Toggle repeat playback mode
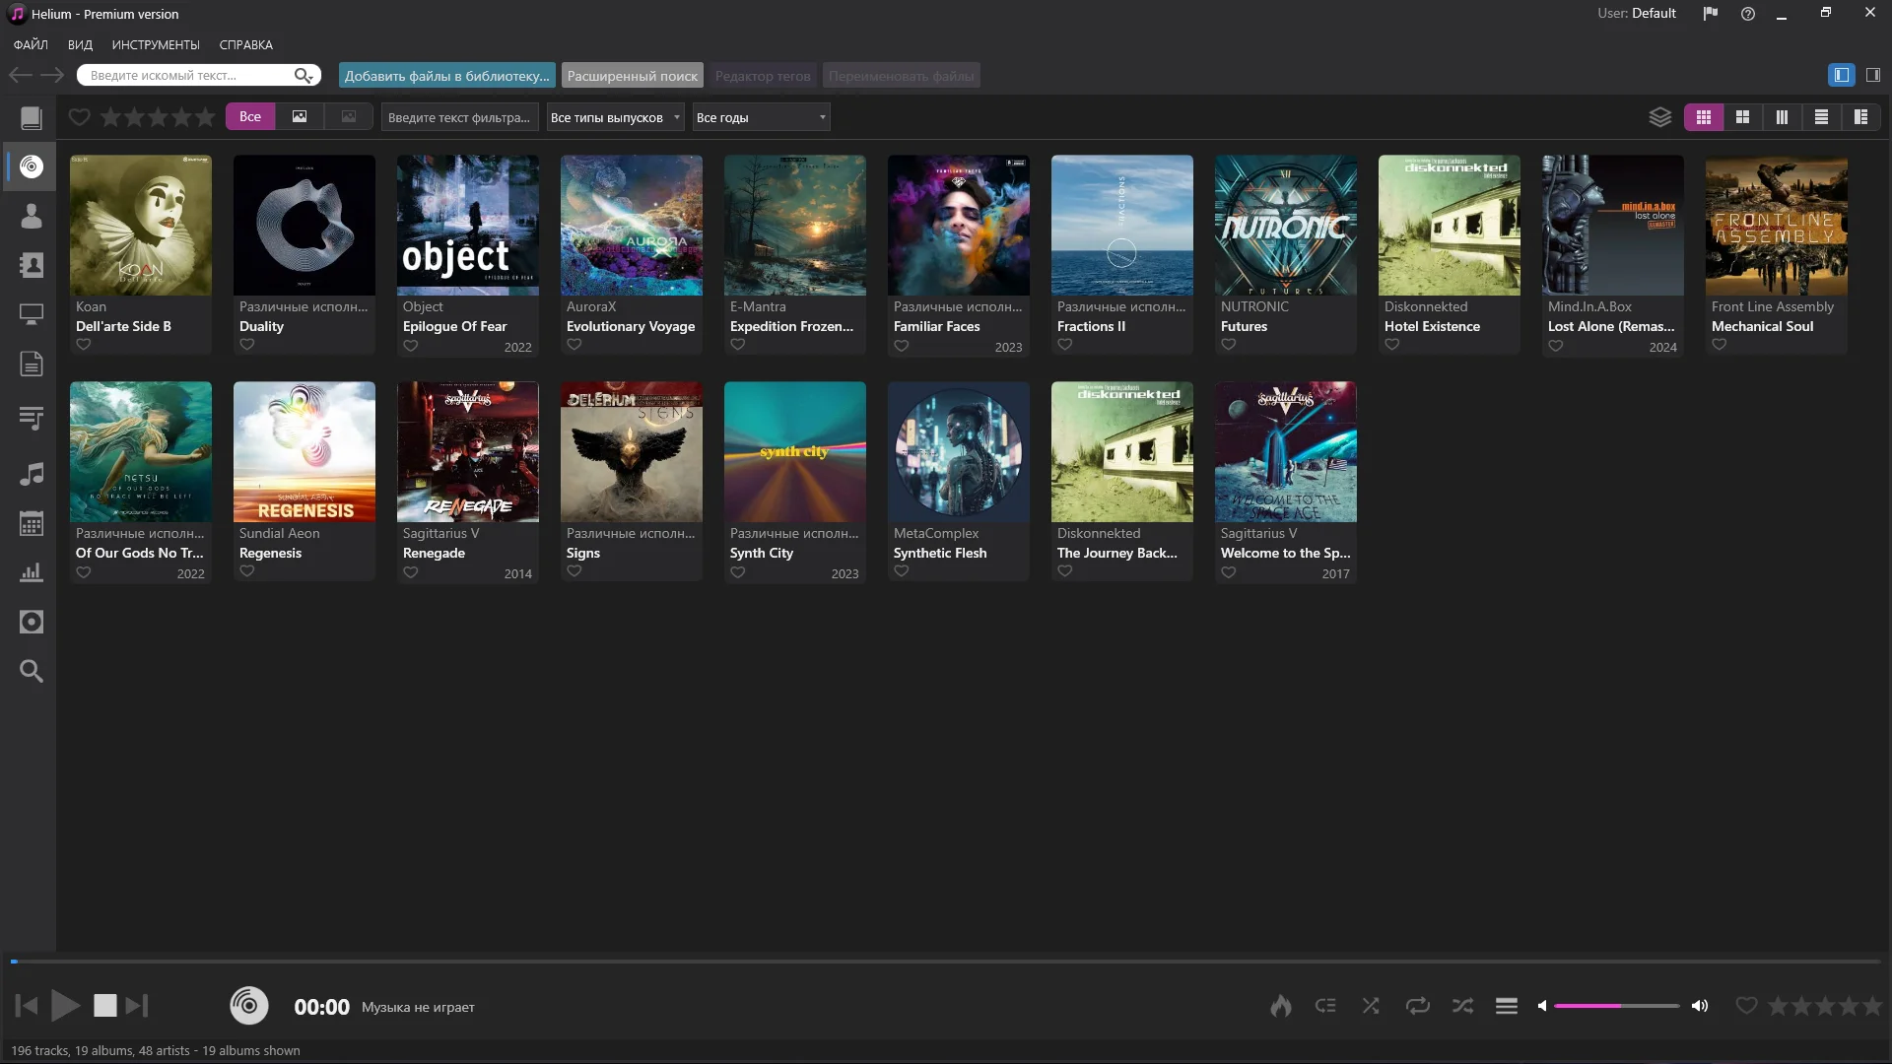Viewport: 1892px width, 1064px height. pyautogui.click(x=1417, y=1006)
